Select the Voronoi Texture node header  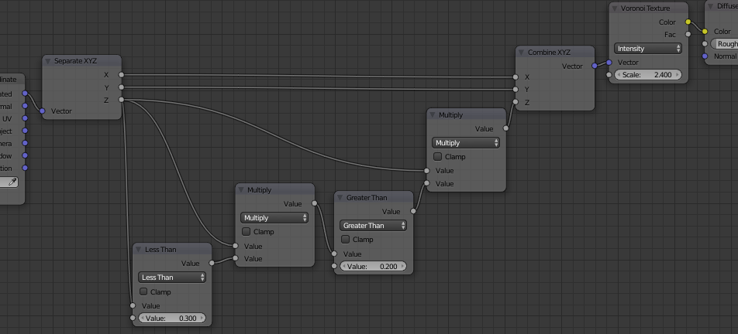(649, 9)
